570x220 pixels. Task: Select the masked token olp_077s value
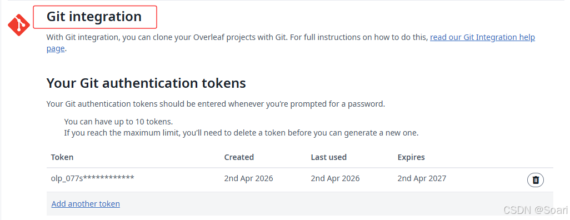[93, 178]
